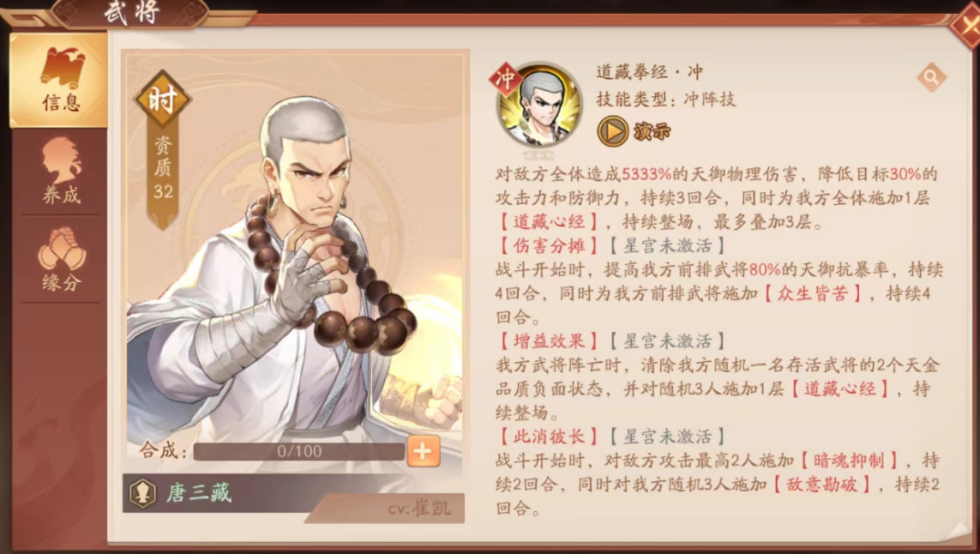The image size is (980, 554).
Task: Open the 【增益效果】 skill link
Action: (x=548, y=340)
